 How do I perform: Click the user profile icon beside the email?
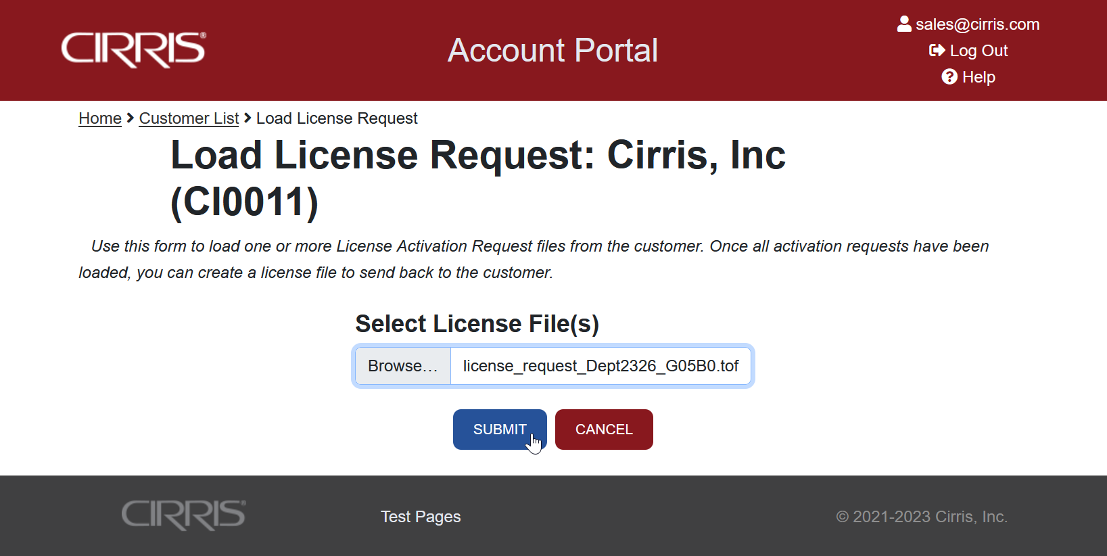click(x=904, y=24)
